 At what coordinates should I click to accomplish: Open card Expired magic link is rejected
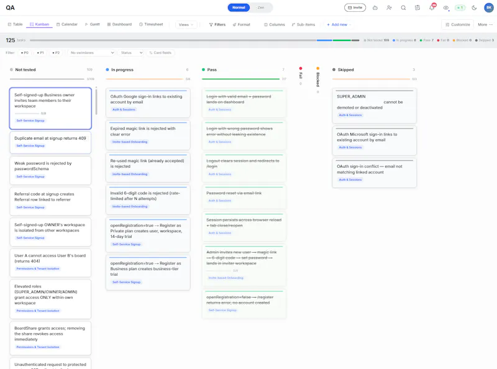(148, 135)
